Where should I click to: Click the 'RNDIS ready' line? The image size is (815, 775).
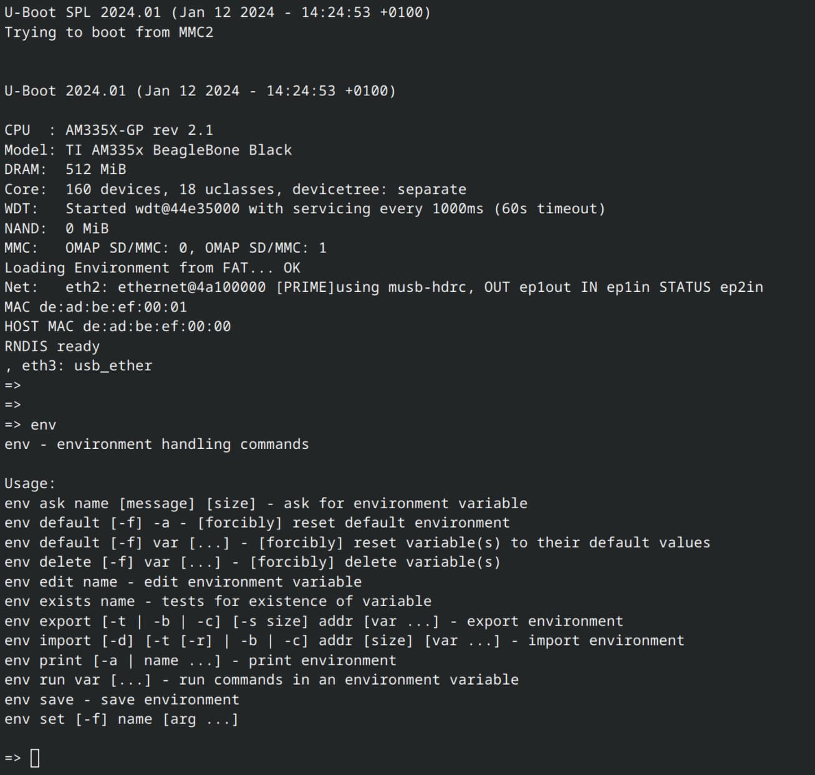pos(52,347)
